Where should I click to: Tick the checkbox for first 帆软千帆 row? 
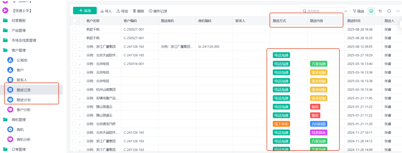tap(75, 29)
